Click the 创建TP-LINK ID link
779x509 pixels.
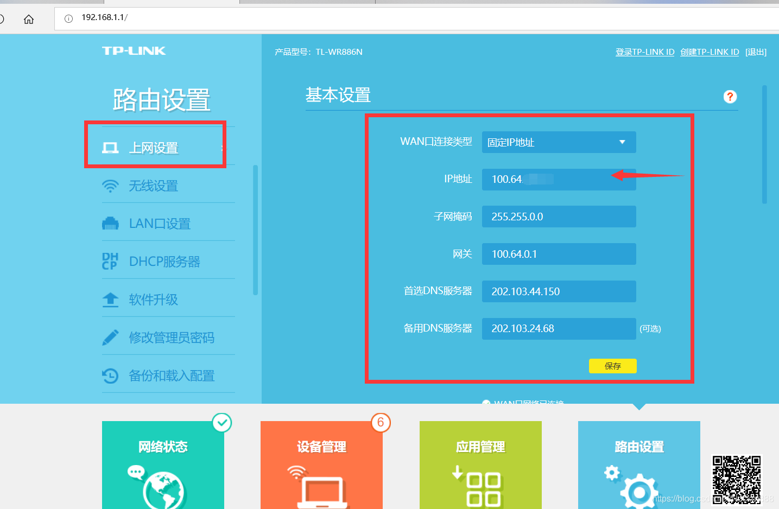[x=710, y=52]
